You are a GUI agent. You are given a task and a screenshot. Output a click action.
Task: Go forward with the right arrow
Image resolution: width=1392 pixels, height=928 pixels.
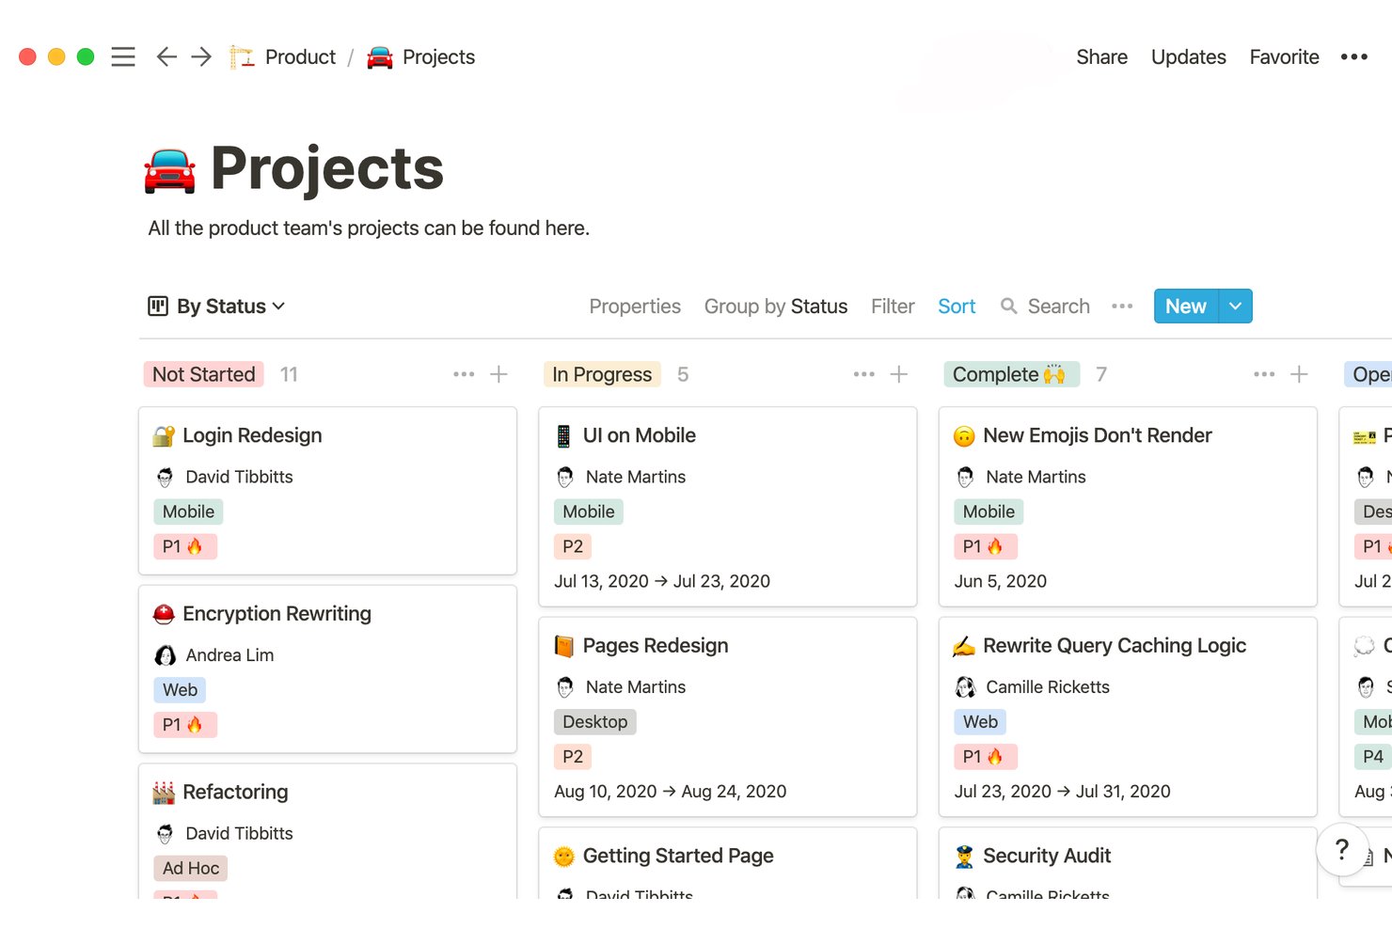click(201, 57)
